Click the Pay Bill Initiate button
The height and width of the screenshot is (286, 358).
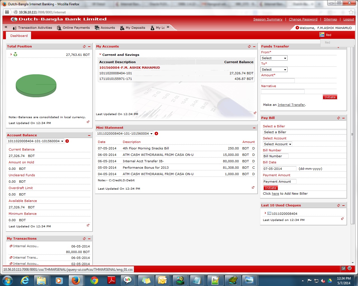click(x=270, y=188)
